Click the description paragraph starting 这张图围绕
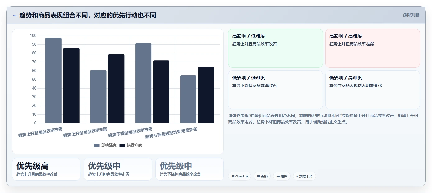This screenshot has width=432, height=193. [x=323, y=119]
